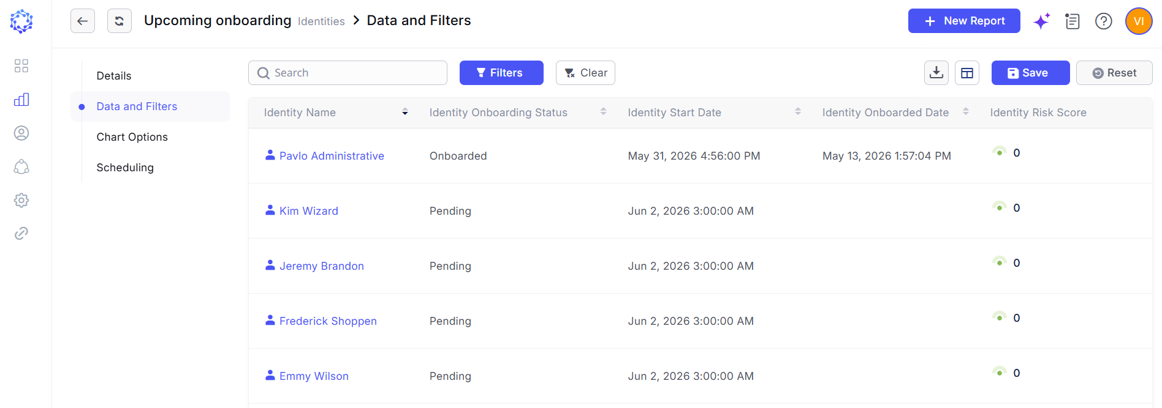1162x408 pixels.
Task: Open the Filters panel
Action: 501,73
